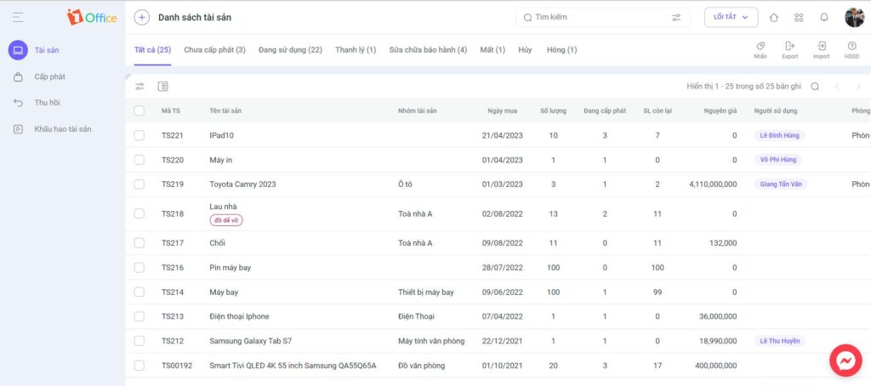The height and width of the screenshot is (386, 871).
Task: Add a new asset with plus icon
Action: pyautogui.click(x=142, y=17)
